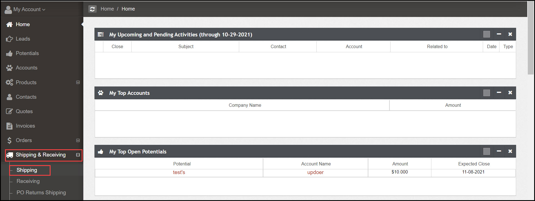The height and width of the screenshot is (201, 535).
Task: Click the page vertical scrollbar thumb
Action: [x=531, y=38]
